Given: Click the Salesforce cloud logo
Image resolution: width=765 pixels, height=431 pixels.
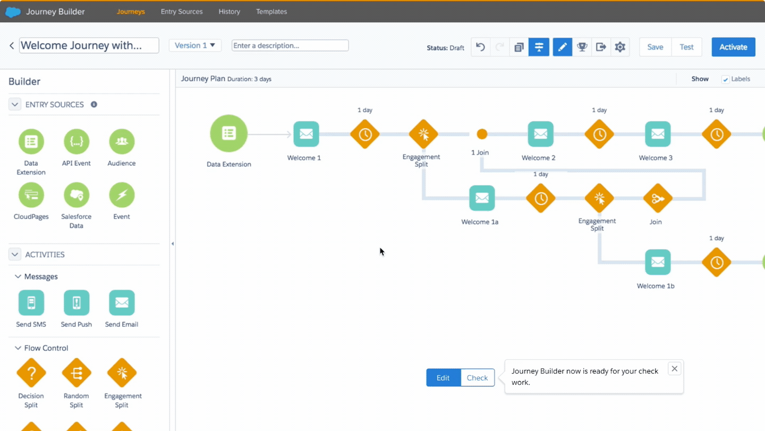Looking at the screenshot, I should (x=13, y=12).
